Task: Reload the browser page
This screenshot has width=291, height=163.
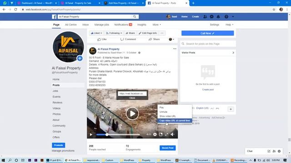Action: click(15, 10)
